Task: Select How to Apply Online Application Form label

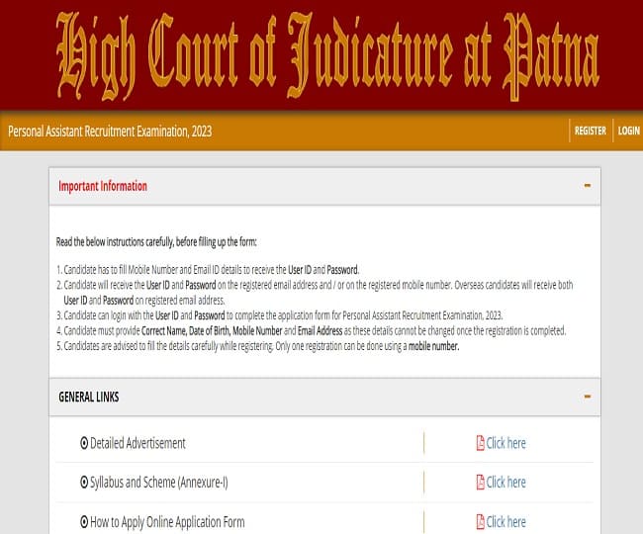Action: (167, 521)
